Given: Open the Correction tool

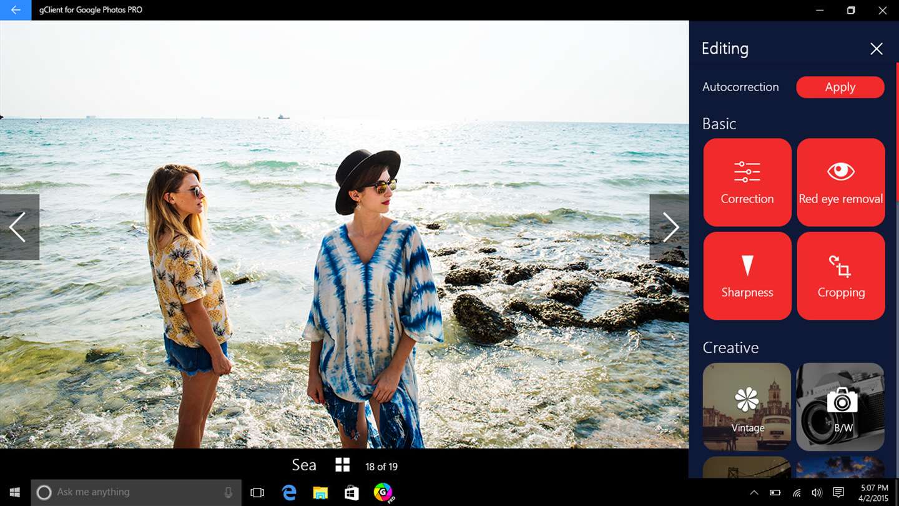Looking at the screenshot, I should [747, 182].
